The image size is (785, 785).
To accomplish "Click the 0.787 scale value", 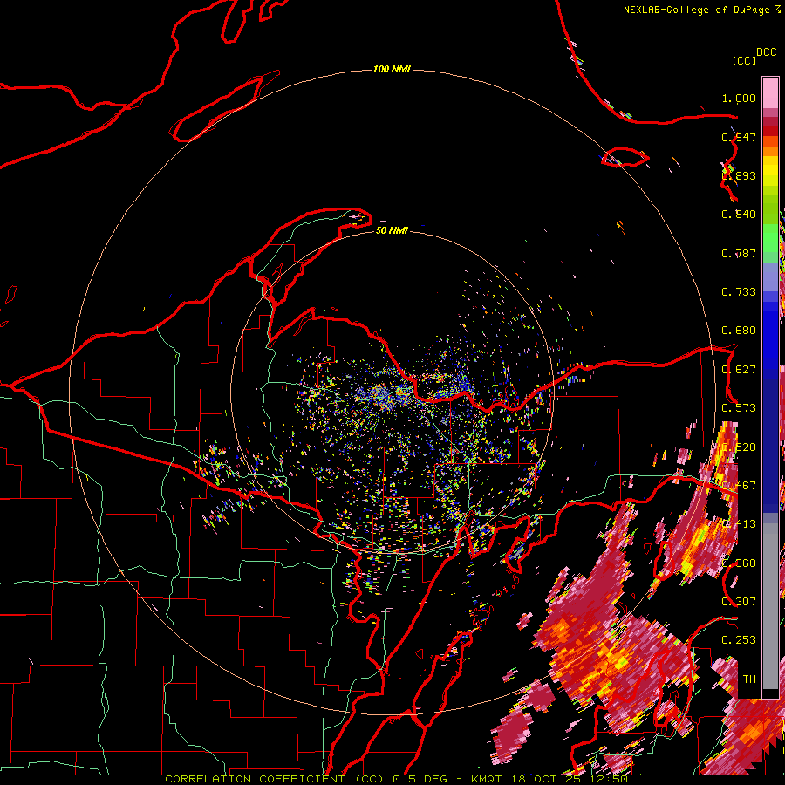I will pos(739,253).
